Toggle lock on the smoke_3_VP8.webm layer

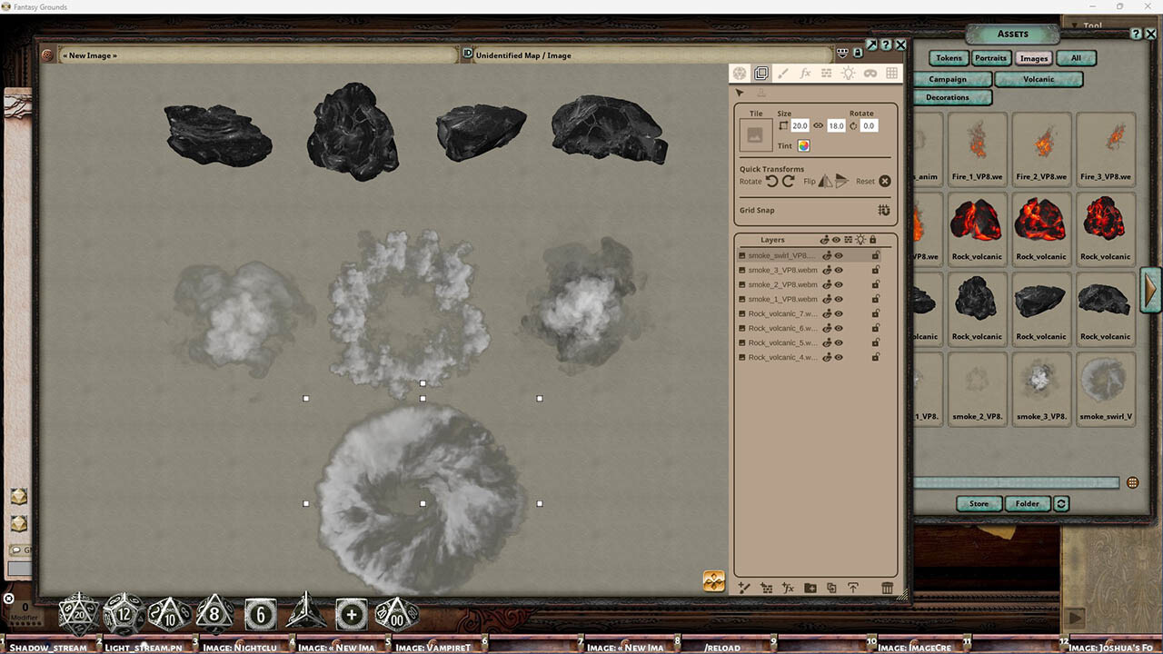(876, 270)
